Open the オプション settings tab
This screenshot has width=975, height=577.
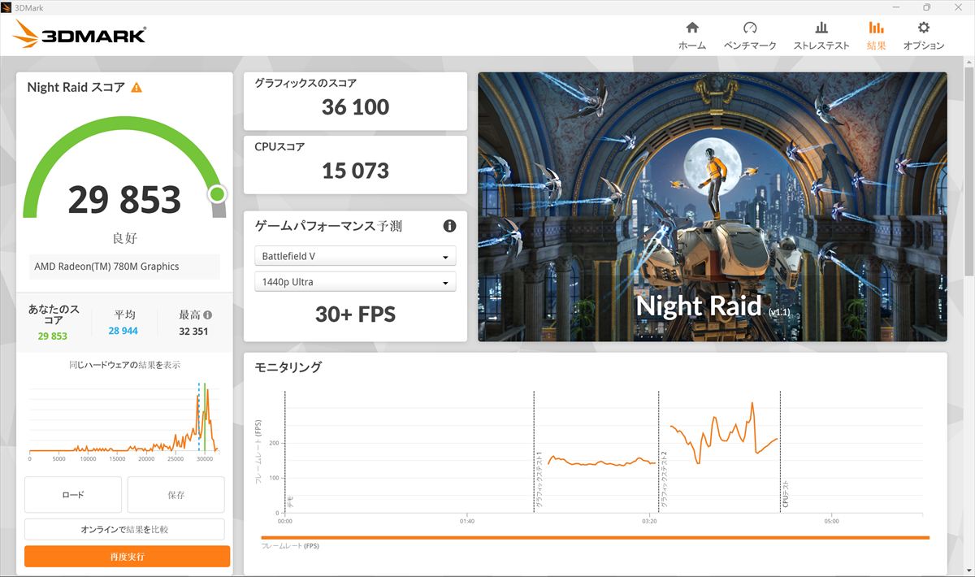(x=924, y=36)
